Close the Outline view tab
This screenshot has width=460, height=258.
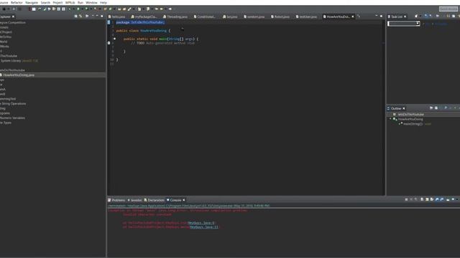[404, 108]
